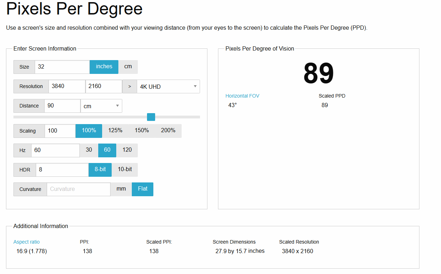Viewport: 441px width, 274px height.
Task: Click the 'Enter Screen Information' legend
Action: point(45,49)
